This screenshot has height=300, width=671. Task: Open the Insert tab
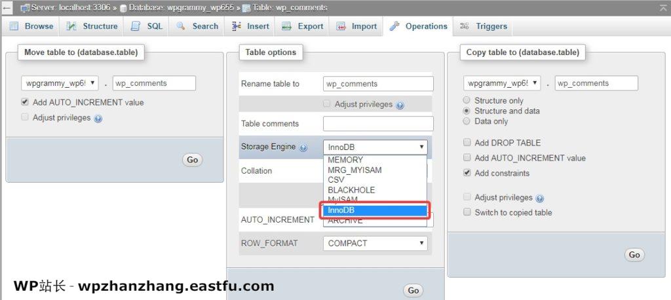pyautogui.click(x=250, y=26)
